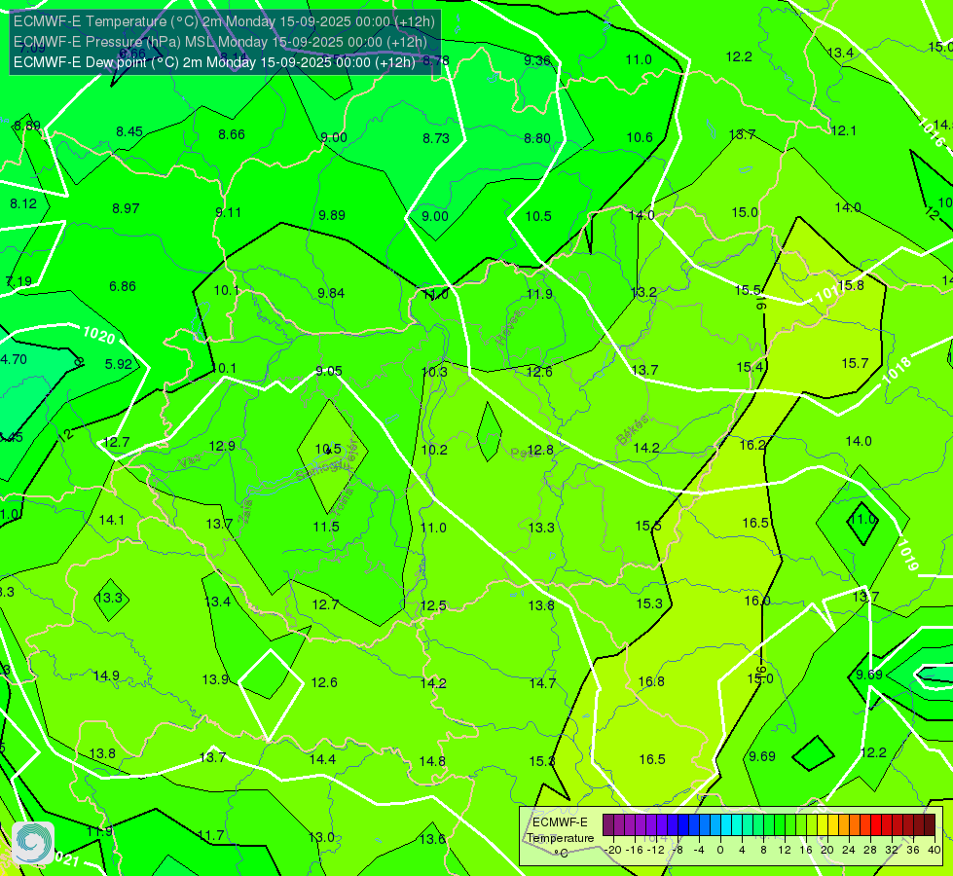953x876 pixels.
Task: Click the 9.84 temperature value
Action: (x=331, y=293)
